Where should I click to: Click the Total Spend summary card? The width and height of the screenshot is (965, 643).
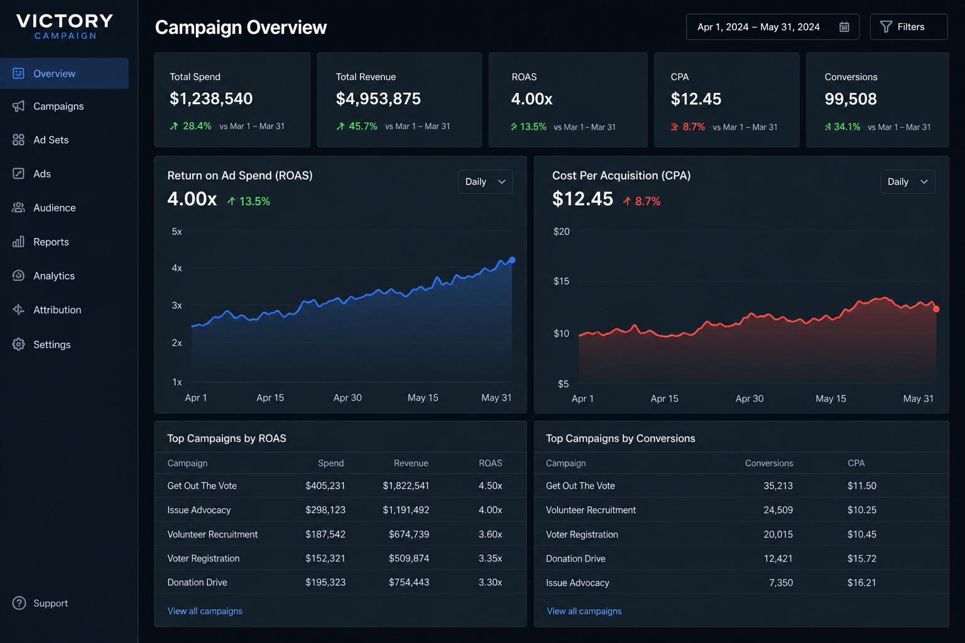pyautogui.click(x=232, y=100)
